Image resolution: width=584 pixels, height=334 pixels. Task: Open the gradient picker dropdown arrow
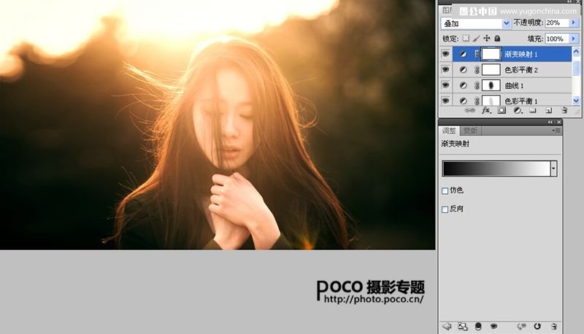pos(553,168)
